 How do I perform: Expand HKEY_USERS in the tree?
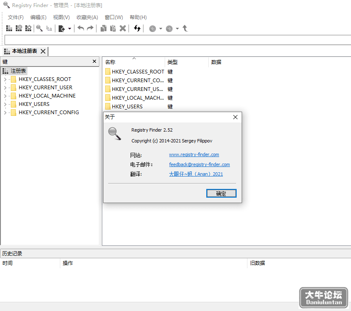5,104
